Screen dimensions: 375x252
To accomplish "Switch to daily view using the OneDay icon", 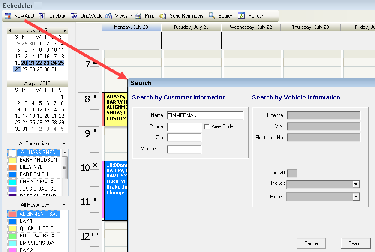I will 43,15.
